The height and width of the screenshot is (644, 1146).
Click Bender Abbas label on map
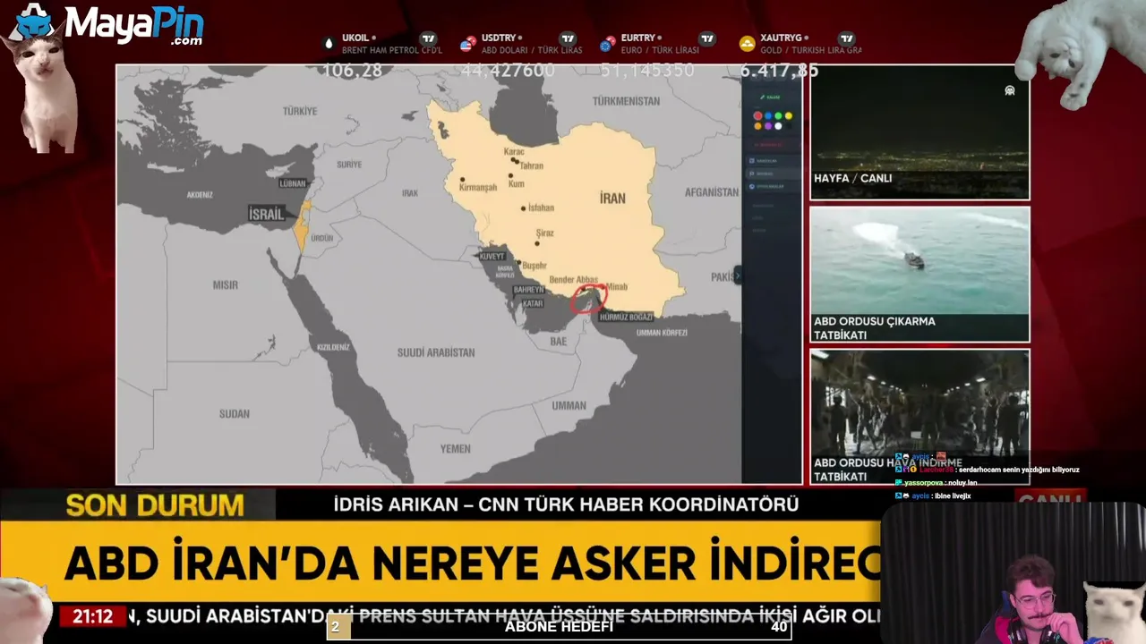(573, 280)
